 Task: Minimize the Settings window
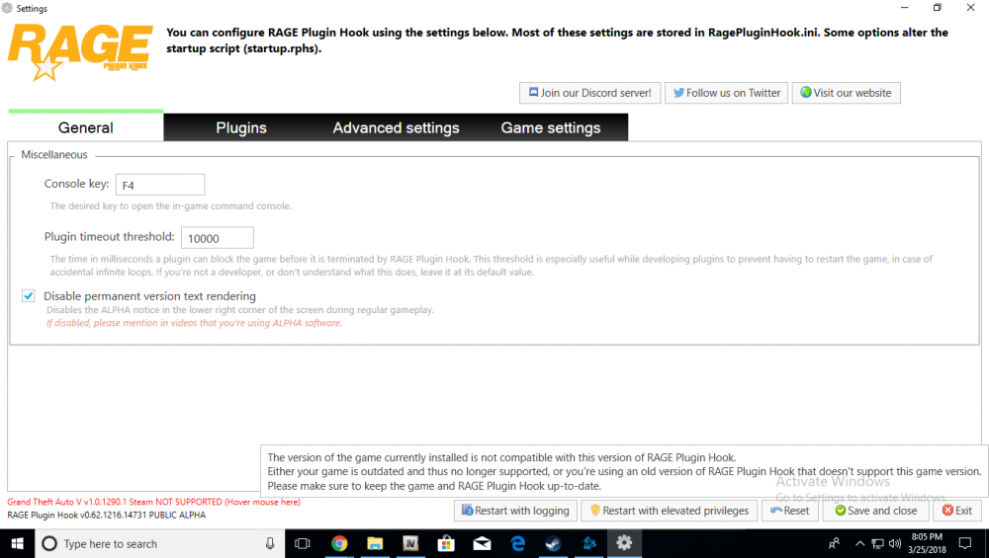point(905,8)
